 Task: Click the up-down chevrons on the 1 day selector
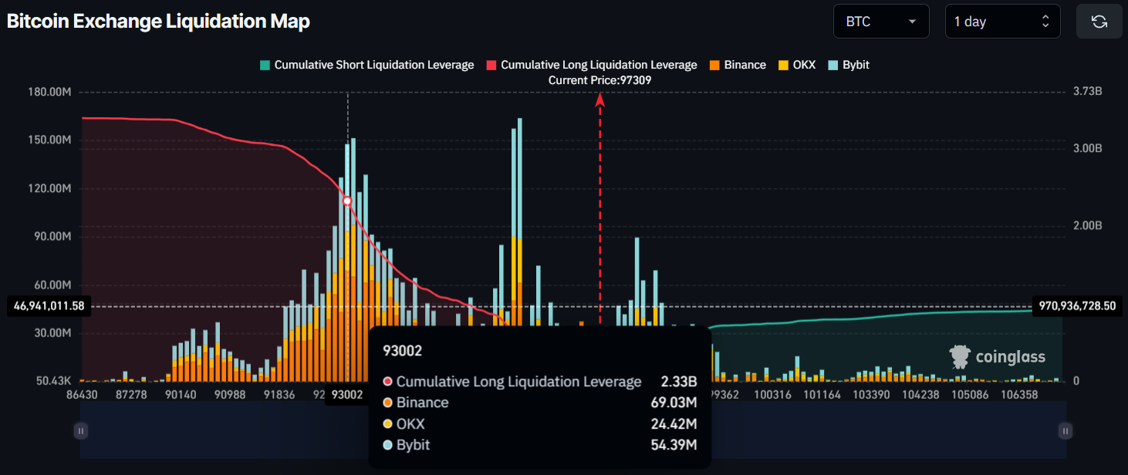tap(1046, 21)
